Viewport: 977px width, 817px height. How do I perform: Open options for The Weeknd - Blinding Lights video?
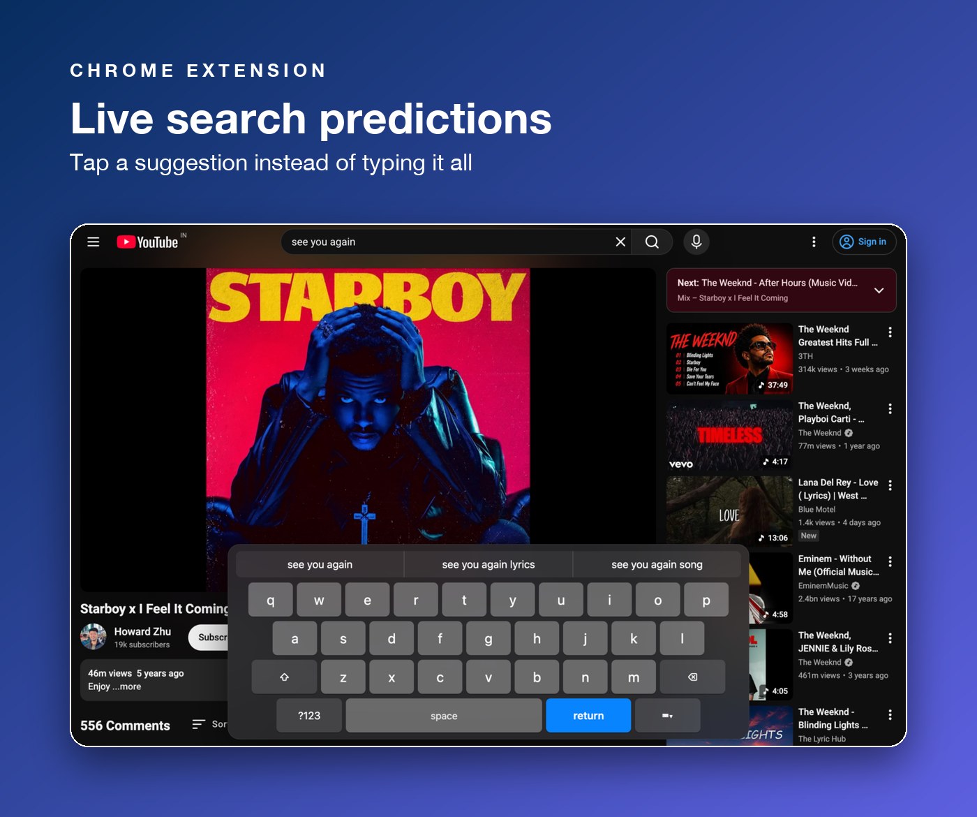(890, 714)
